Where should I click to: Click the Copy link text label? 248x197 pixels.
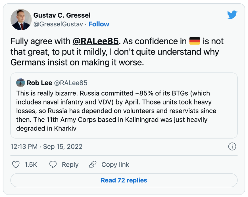point(115,165)
